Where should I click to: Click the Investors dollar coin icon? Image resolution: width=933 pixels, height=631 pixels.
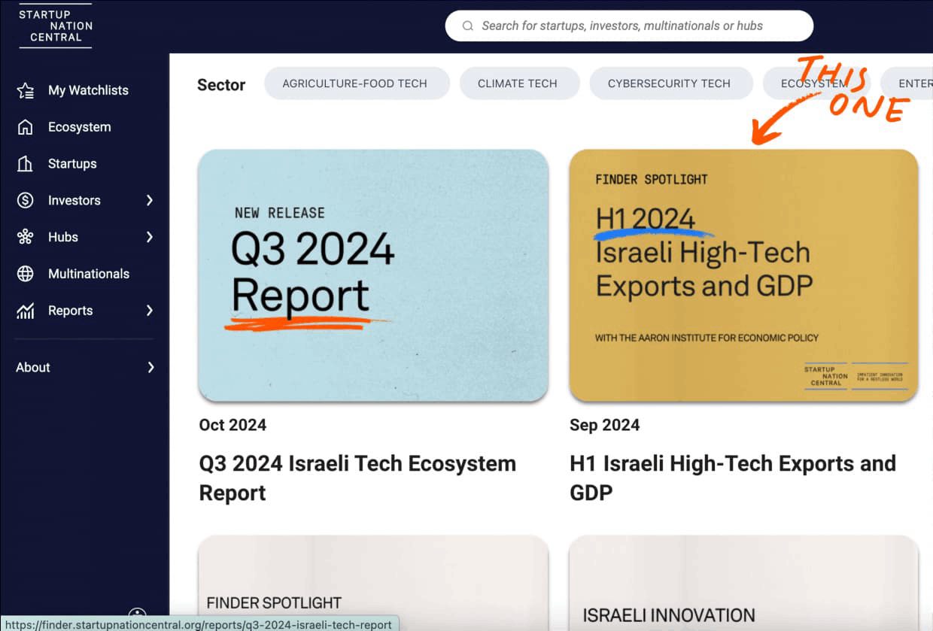click(x=26, y=201)
